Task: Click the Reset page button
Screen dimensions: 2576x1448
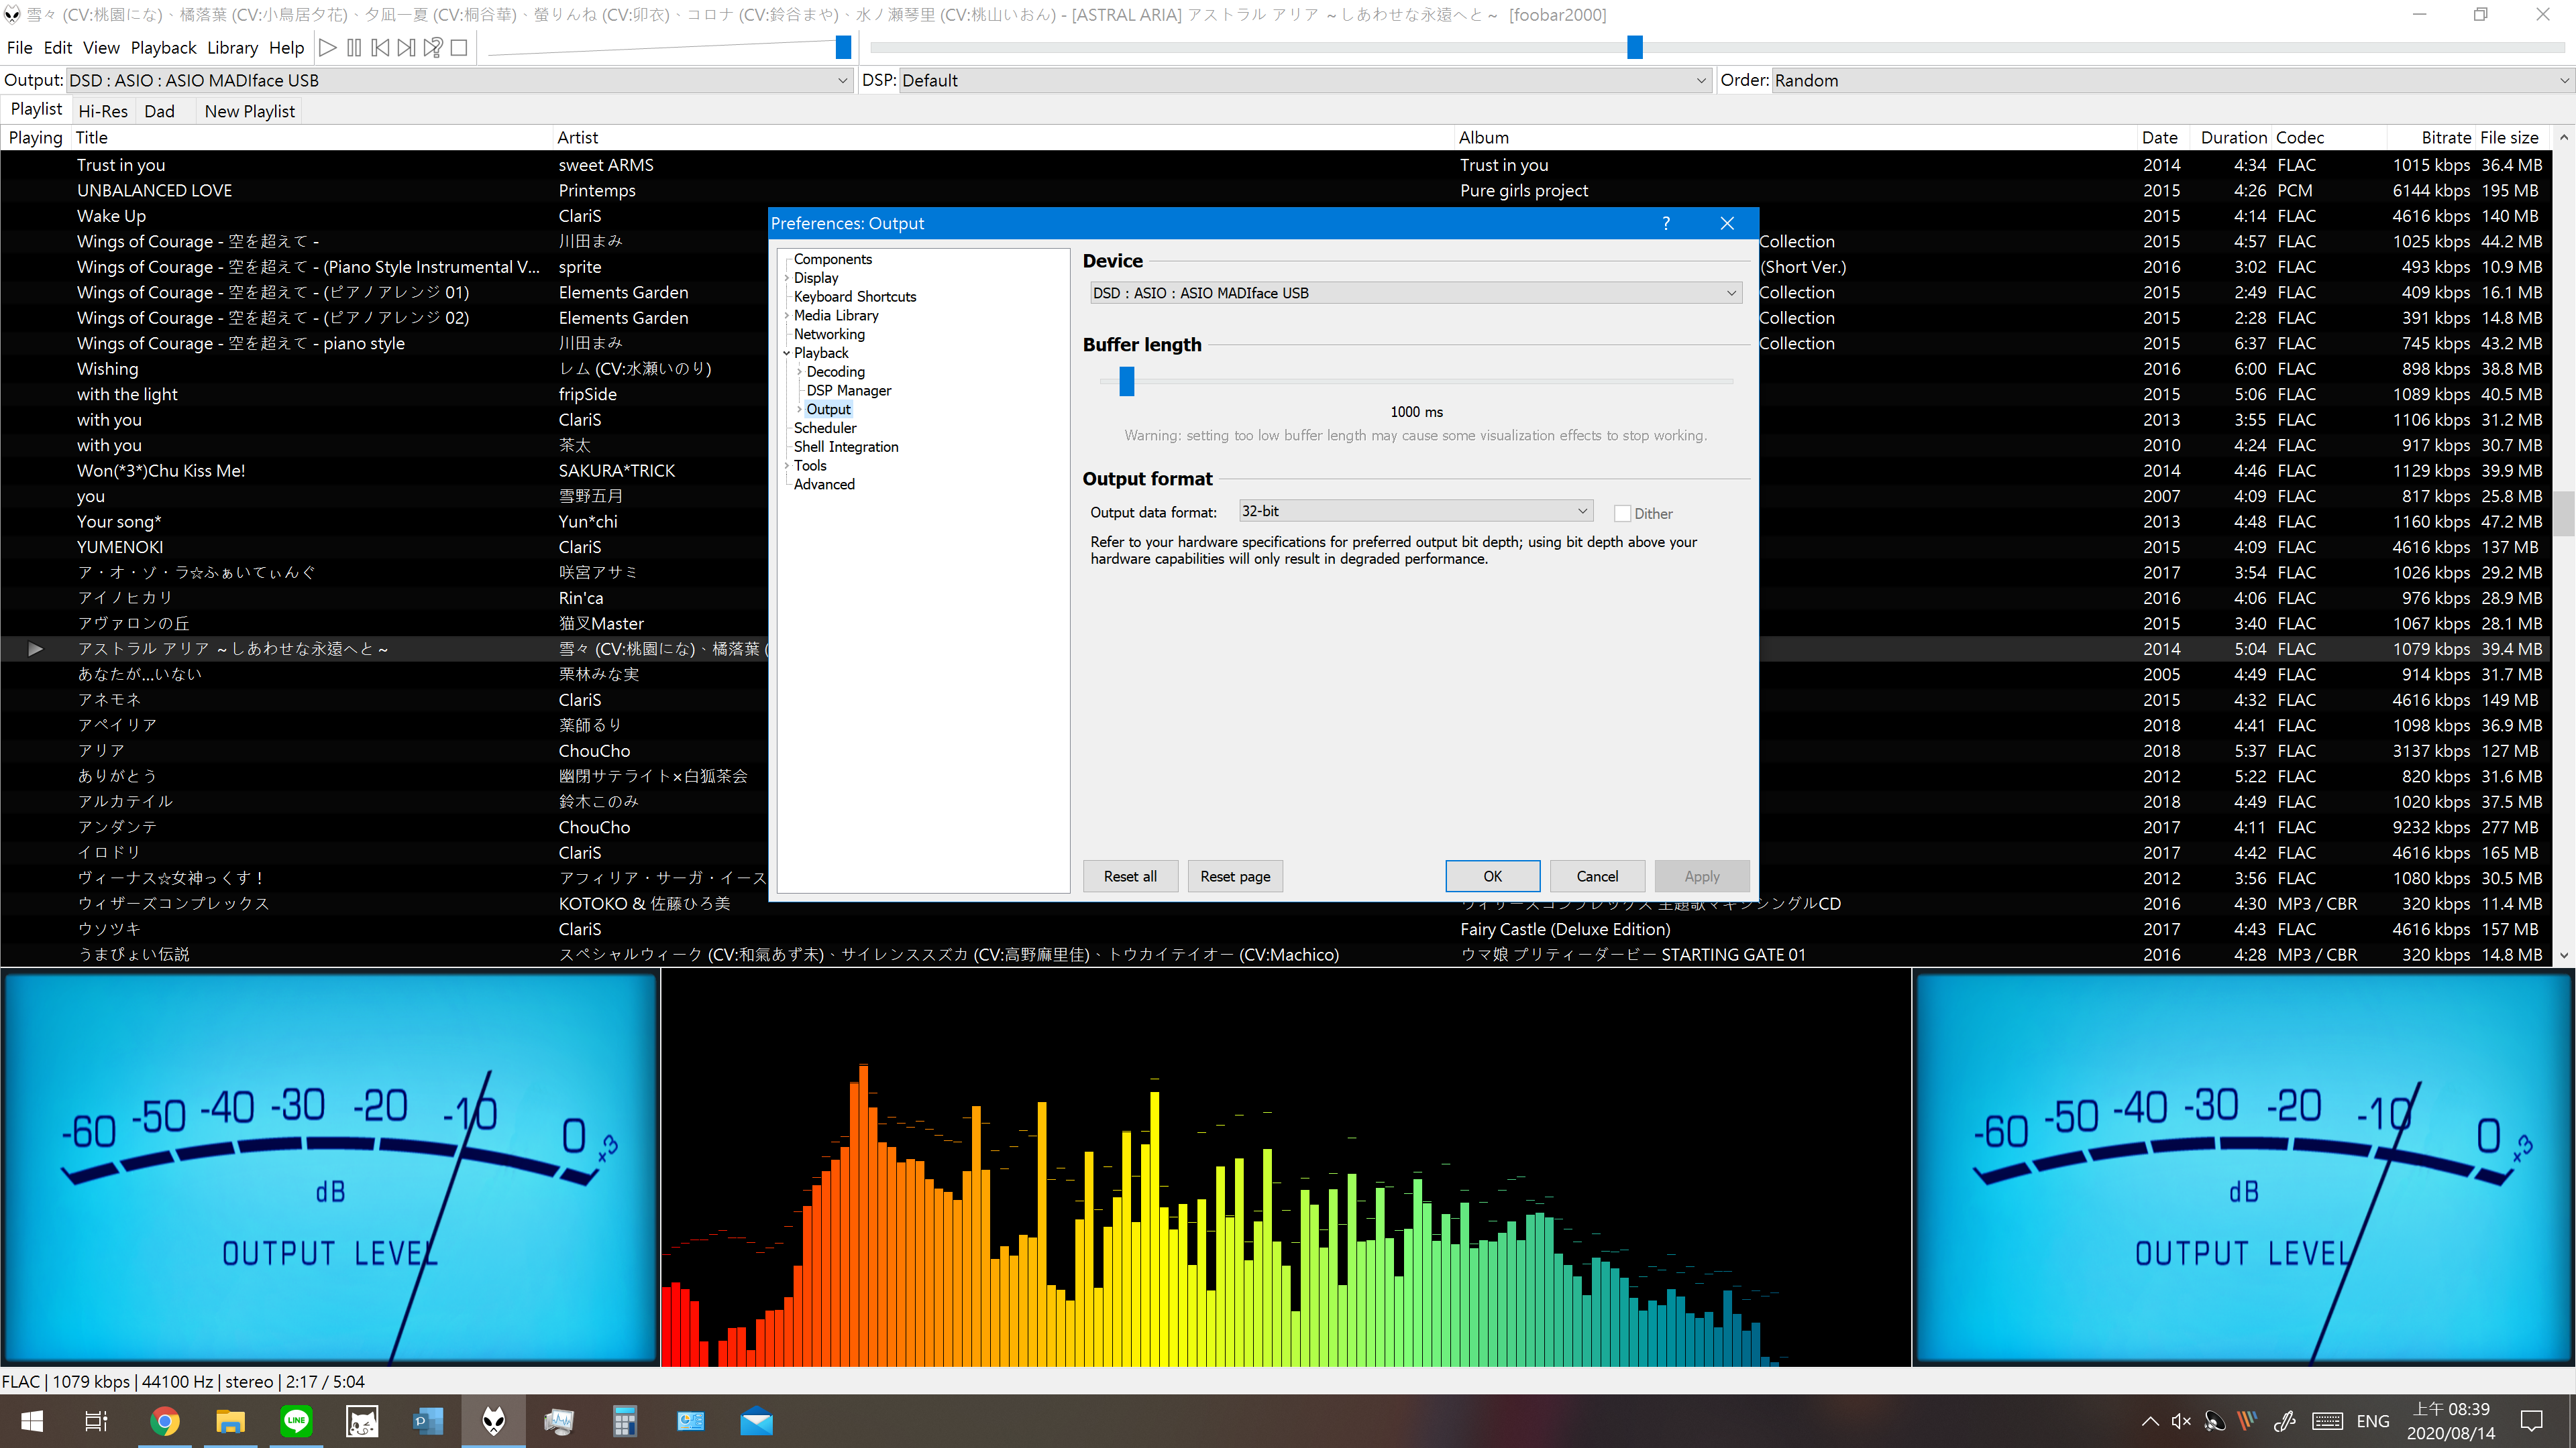Action: click(1235, 876)
